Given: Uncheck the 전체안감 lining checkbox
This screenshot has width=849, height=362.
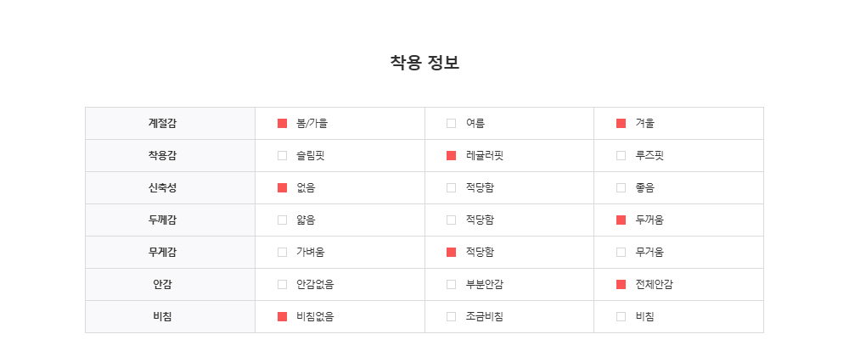Looking at the screenshot, I should (x=621, y=285).
